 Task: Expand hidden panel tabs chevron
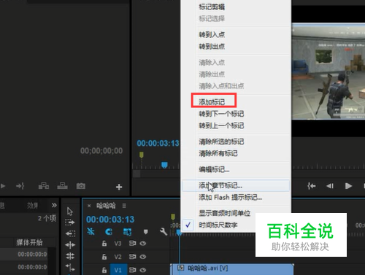coord(54,205)
